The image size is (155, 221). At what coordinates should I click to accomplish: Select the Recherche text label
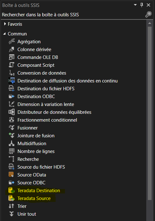click(x=28, y=159)
